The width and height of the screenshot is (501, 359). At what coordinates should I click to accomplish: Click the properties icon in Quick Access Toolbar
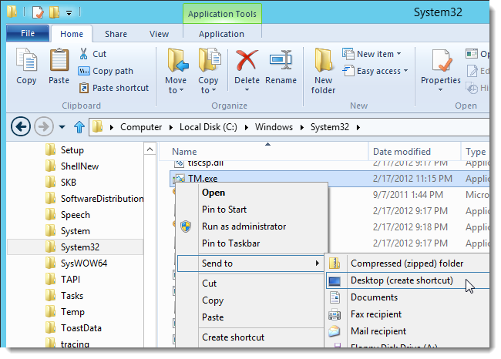click(x=38, y=12)
